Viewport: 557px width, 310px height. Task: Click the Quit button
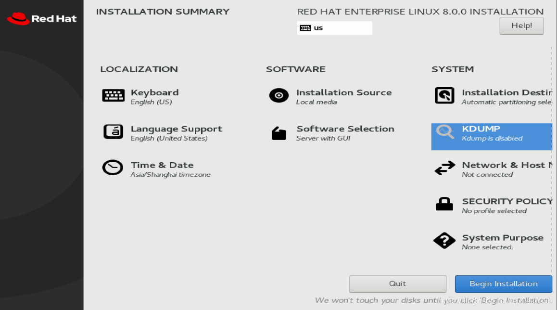(397, 284)
